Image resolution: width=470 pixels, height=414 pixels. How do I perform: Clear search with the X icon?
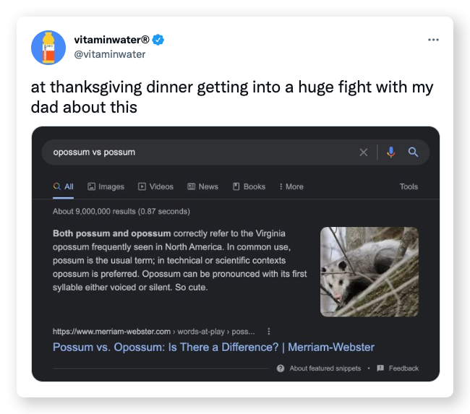point(364,152)
